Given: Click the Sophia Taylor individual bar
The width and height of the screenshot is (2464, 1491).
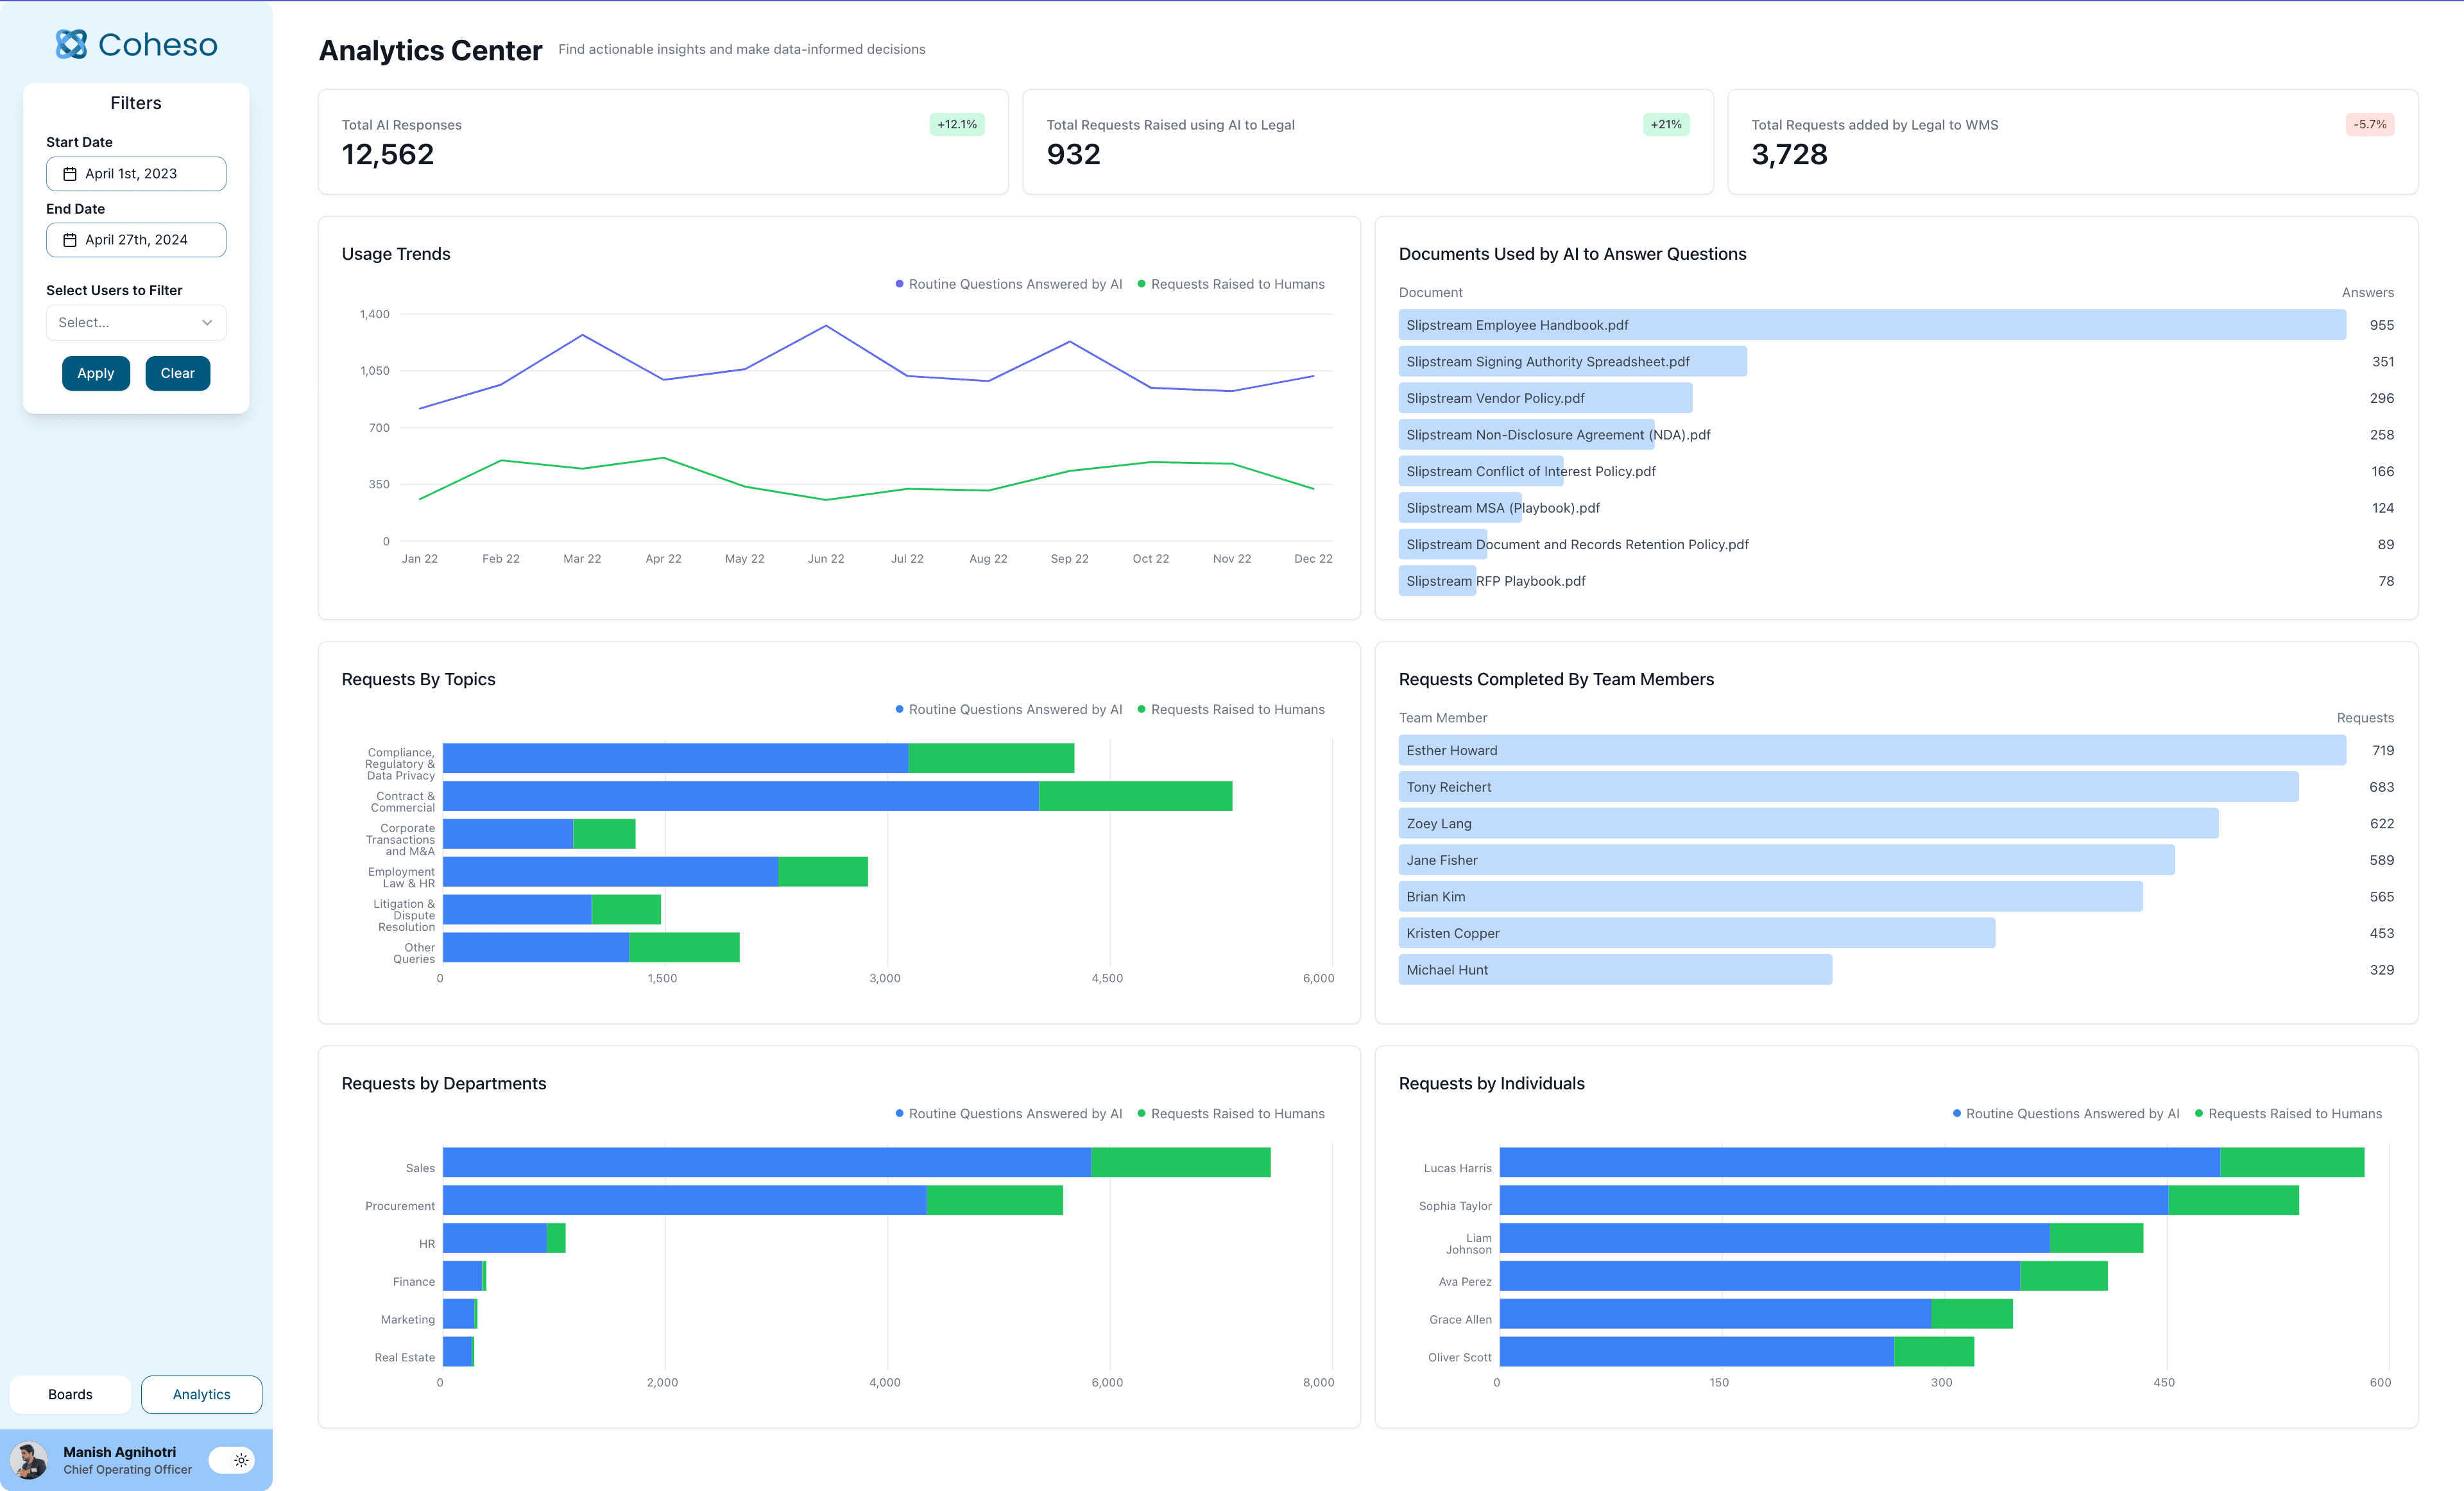Looking at the screenshot, I should [1899, 1200].
